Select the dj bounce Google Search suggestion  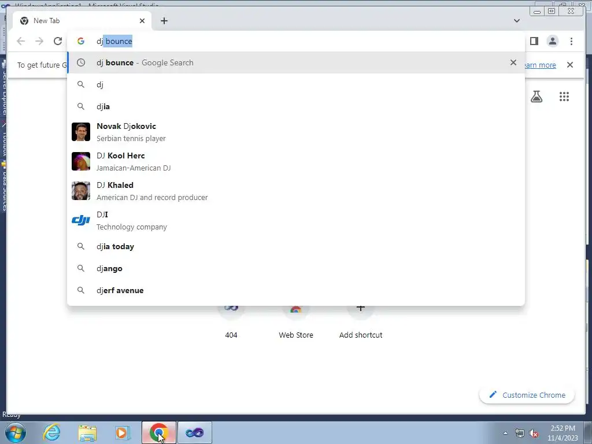point(296,62)
